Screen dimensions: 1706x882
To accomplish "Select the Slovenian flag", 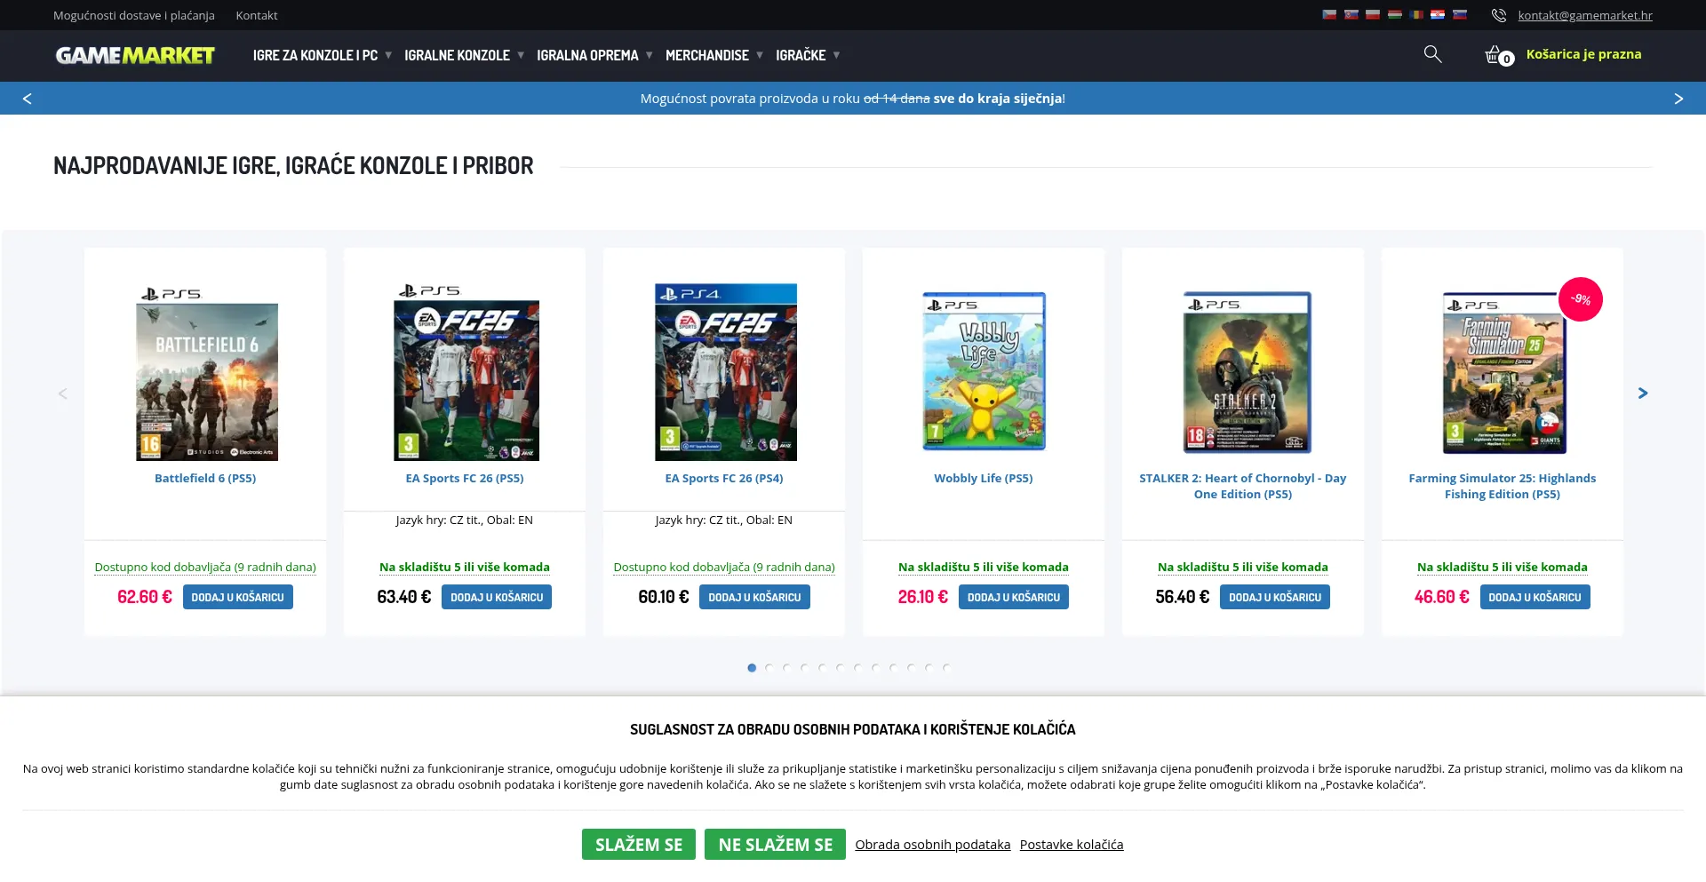I will pyautogui.click(x=1460, y=15).
